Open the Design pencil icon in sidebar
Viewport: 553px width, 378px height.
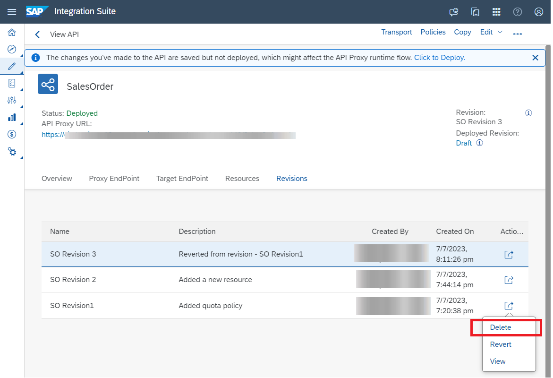point(12,66)
